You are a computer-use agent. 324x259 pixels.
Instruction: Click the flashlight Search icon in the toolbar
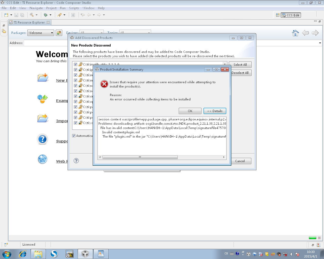coord(59,15)
